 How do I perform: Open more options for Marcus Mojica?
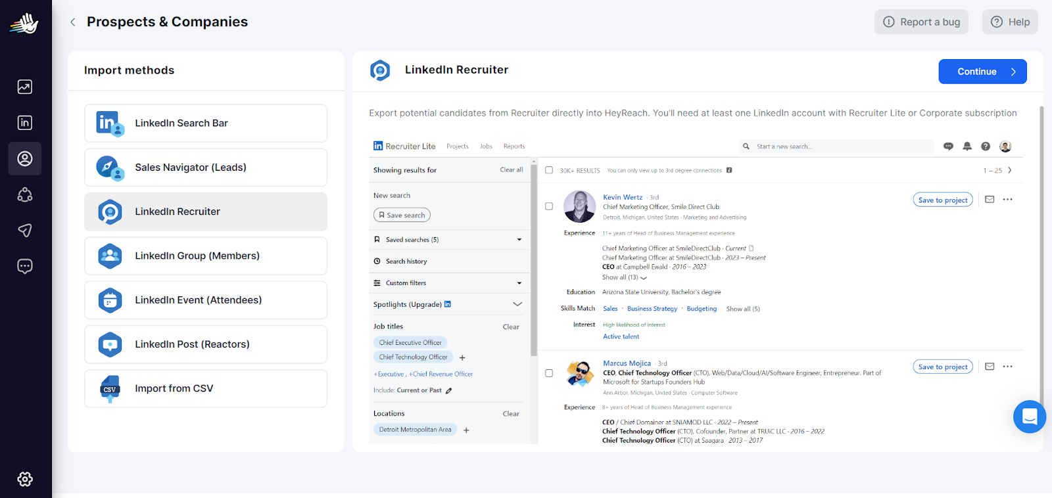1008,367
